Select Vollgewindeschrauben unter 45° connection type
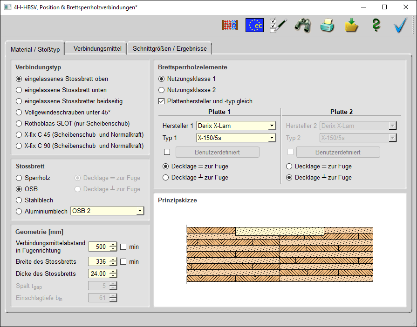 point(19,112)
